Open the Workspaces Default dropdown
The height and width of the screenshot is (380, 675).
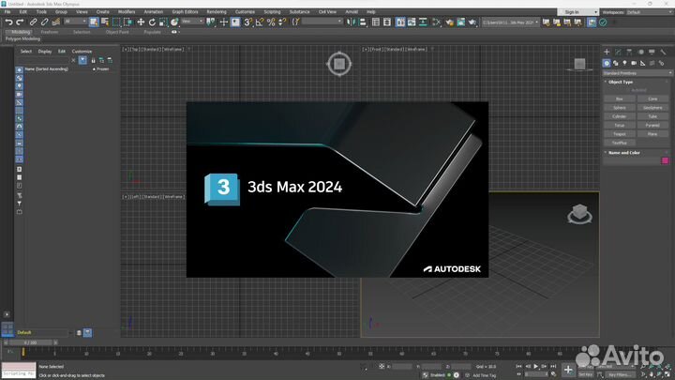tap(650, 12)
